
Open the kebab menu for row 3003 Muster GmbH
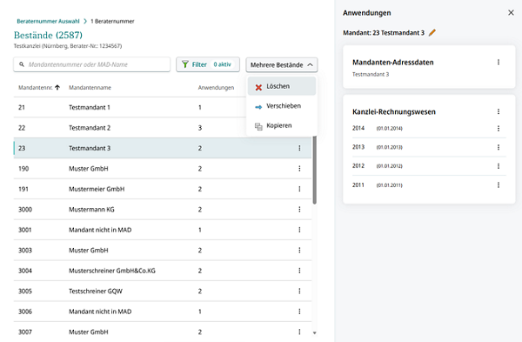pos(299,250)
